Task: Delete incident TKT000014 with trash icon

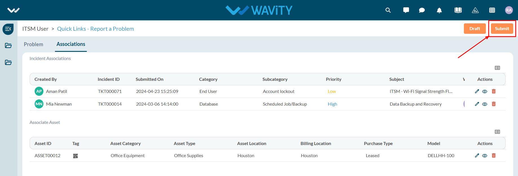Action: click(x=494, y=104)
